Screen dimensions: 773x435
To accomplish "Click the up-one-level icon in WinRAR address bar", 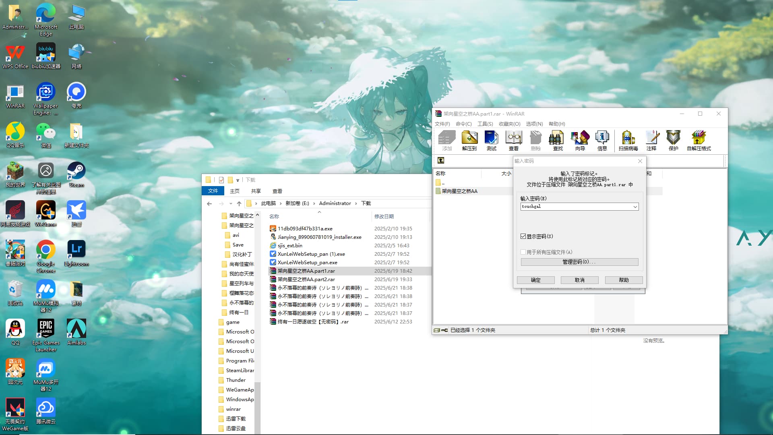I will tap(441, 160).
